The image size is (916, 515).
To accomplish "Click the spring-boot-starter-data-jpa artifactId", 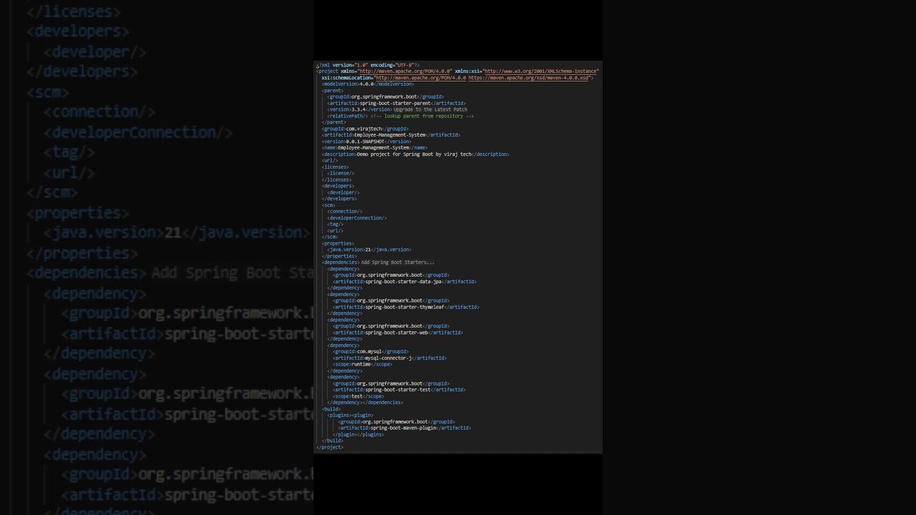I will 404,282.
